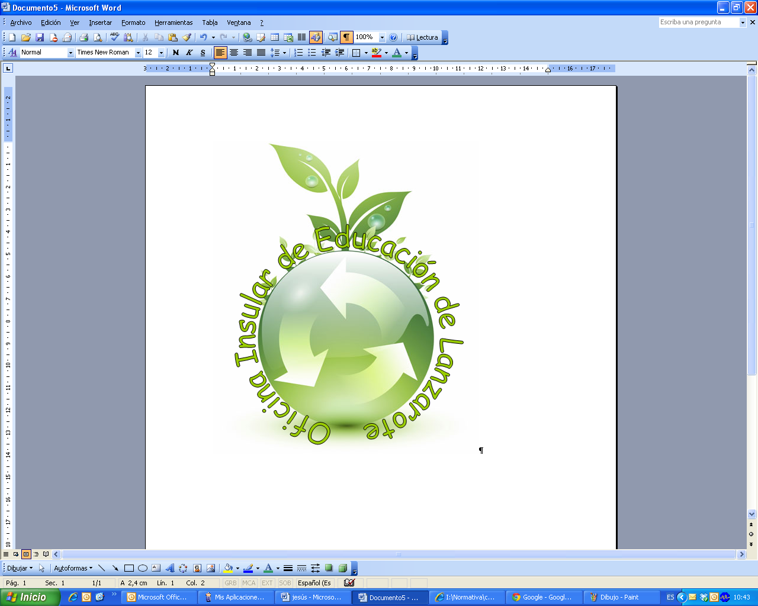
Task: Expand the Times New Roman font dropdown
Action: click(x=138, y=53)
